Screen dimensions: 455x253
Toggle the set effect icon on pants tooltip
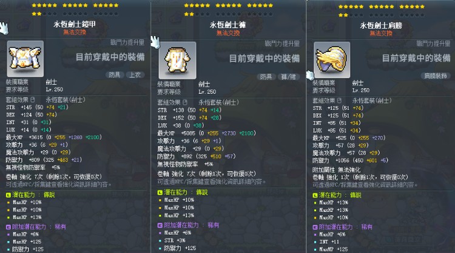pyautogui.click(x=185, y=102)
